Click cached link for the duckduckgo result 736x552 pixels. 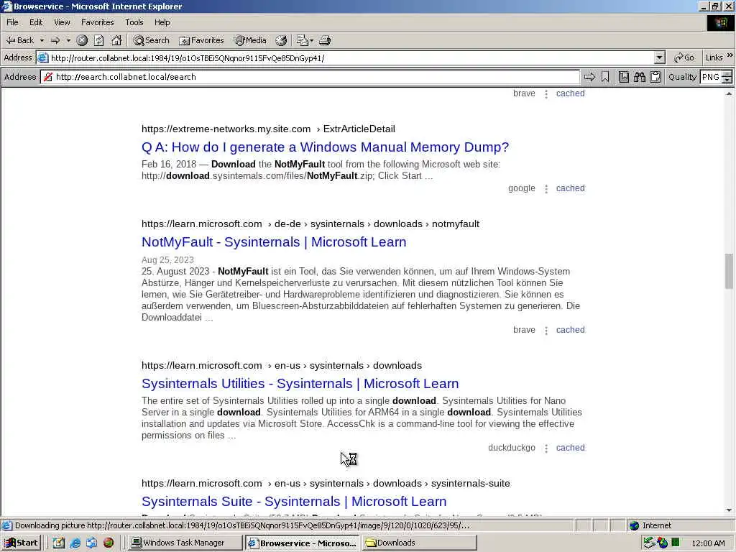[x=570, y=448]
